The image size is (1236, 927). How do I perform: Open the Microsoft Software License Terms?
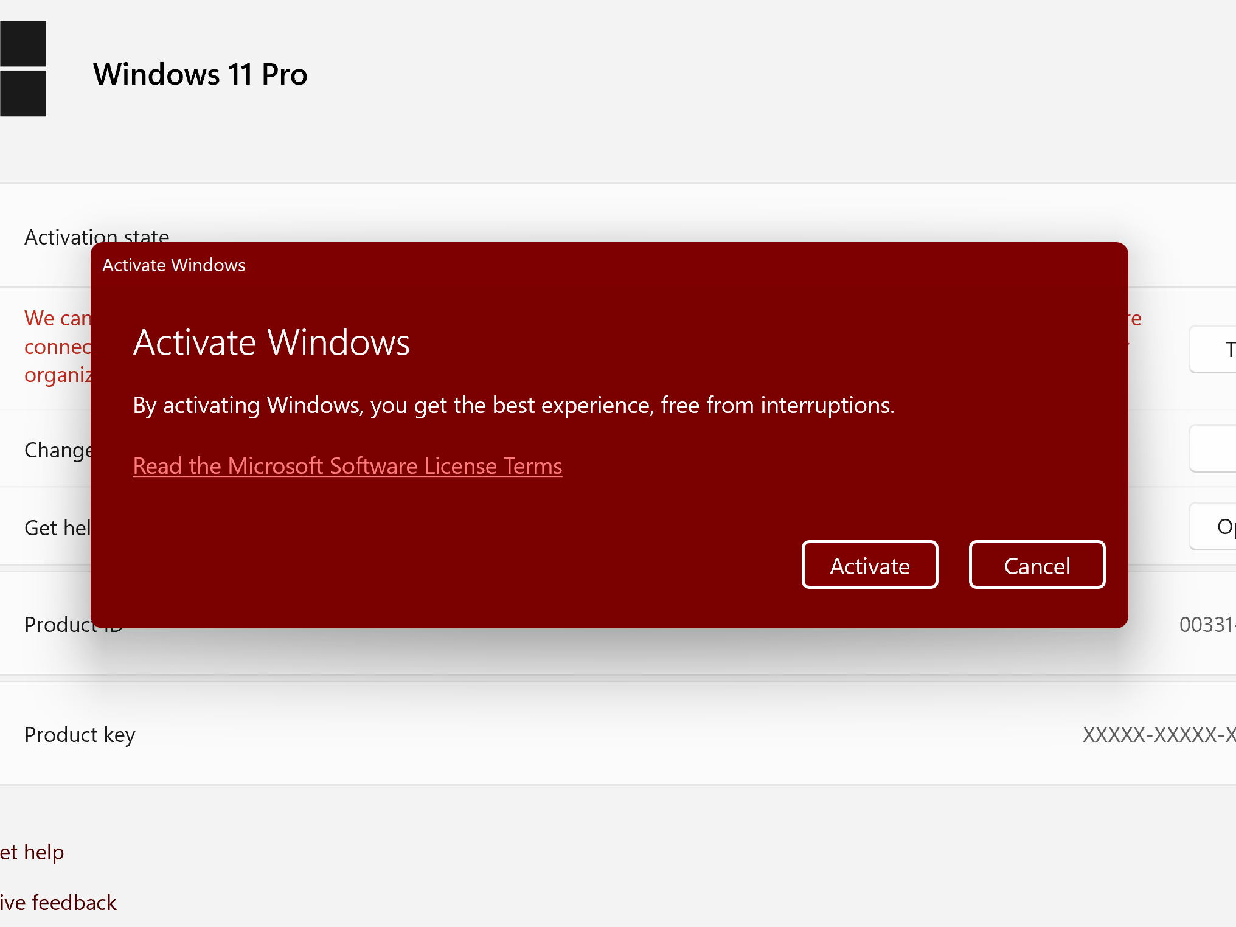[347, 465]
